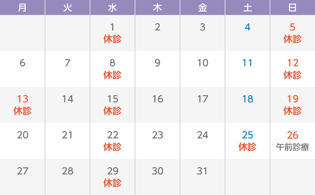Choose Monday the 13th holiday closure

(x=22, y=105)
